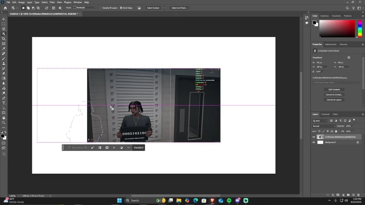Viewport: 365px width, 205px height.
Task: Toggle Lock position icon
Action: (327, 131)
